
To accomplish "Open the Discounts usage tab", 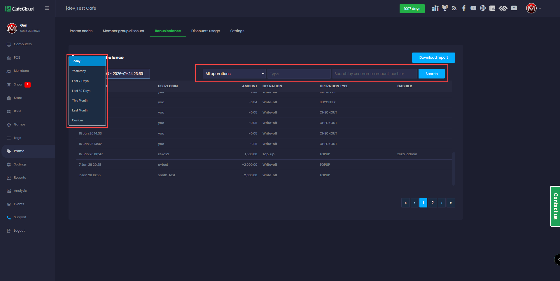I will [205, 31].
